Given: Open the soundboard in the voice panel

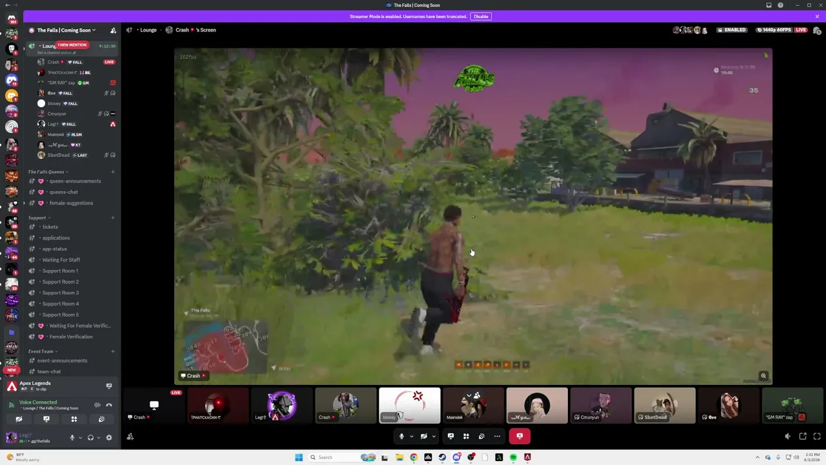Looking at the screenshot, I should tap(101, 419).
